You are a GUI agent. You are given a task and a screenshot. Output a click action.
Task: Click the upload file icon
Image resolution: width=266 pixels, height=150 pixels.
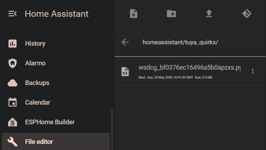coord(209,14)
